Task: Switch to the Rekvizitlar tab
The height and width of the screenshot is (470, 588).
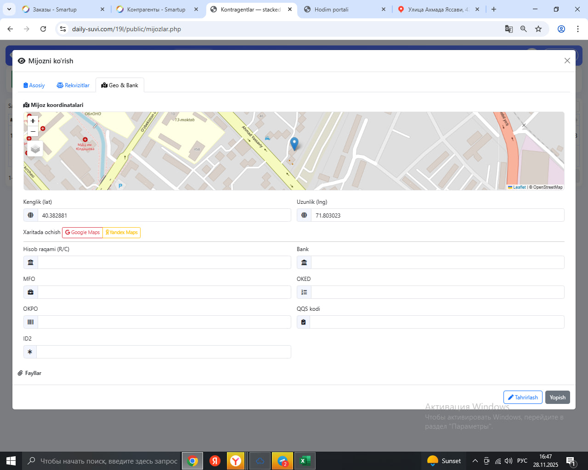Action: (x=73, y=85)
